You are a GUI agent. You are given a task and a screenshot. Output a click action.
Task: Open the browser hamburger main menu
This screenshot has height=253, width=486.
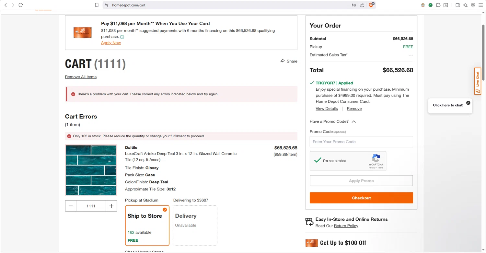pos(480,5)
